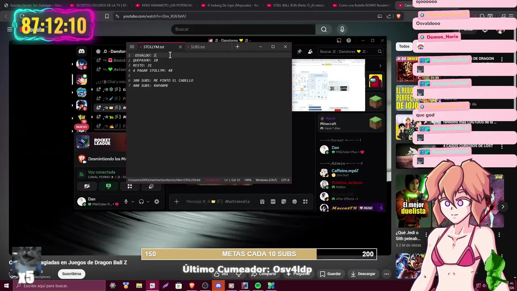Click the YouTube search box
This screenshot has height=291, width=517.
click(244, 29)
